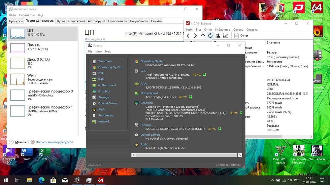Click the Optical Drives icon in Speccy sidebar
Screen dimensions: 330x185
(94, 103)
